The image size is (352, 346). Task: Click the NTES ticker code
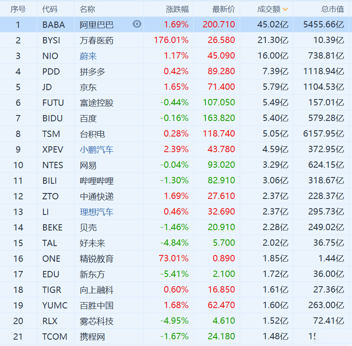click(x=53, y=165)
